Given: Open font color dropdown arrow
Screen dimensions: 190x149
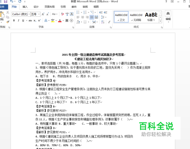Looking at the screenshot, I should pos(63,20).
